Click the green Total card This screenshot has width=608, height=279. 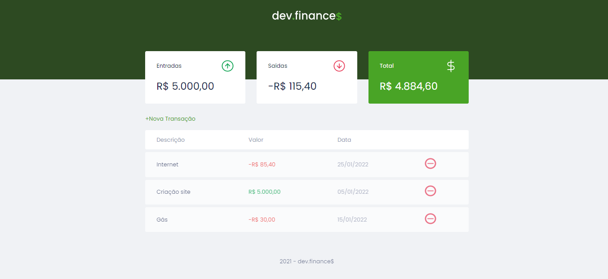tap(418, 77)
